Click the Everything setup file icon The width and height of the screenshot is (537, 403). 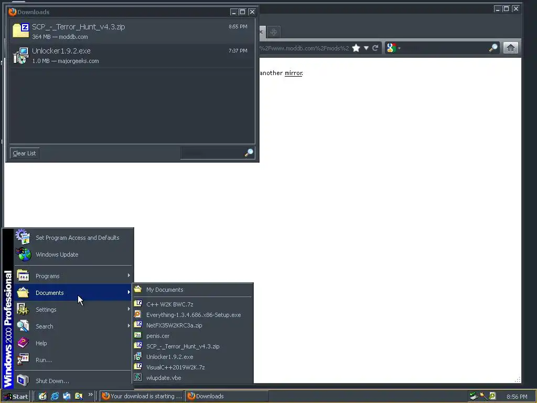click(x=138, y=314)
